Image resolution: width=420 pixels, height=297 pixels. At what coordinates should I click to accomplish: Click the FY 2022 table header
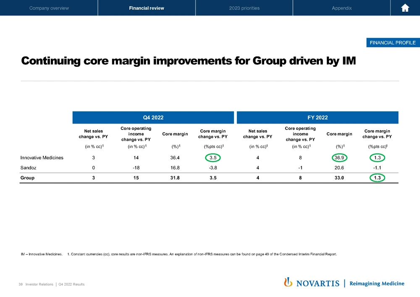[317, 118]
